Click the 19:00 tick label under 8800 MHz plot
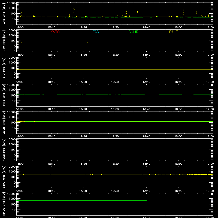The width and height of the screenshot is (218, 218). point(210,191)
